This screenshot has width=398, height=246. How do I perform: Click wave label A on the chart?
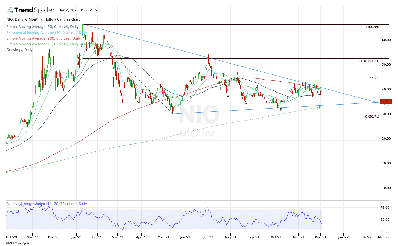coord(228,97)
